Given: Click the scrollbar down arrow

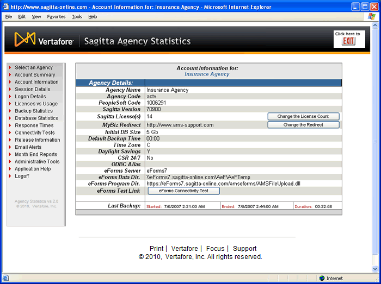Looking at the screenshot, I should (x=375, y=269).
